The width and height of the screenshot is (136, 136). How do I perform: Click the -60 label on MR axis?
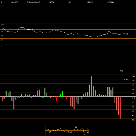(133, 111)
